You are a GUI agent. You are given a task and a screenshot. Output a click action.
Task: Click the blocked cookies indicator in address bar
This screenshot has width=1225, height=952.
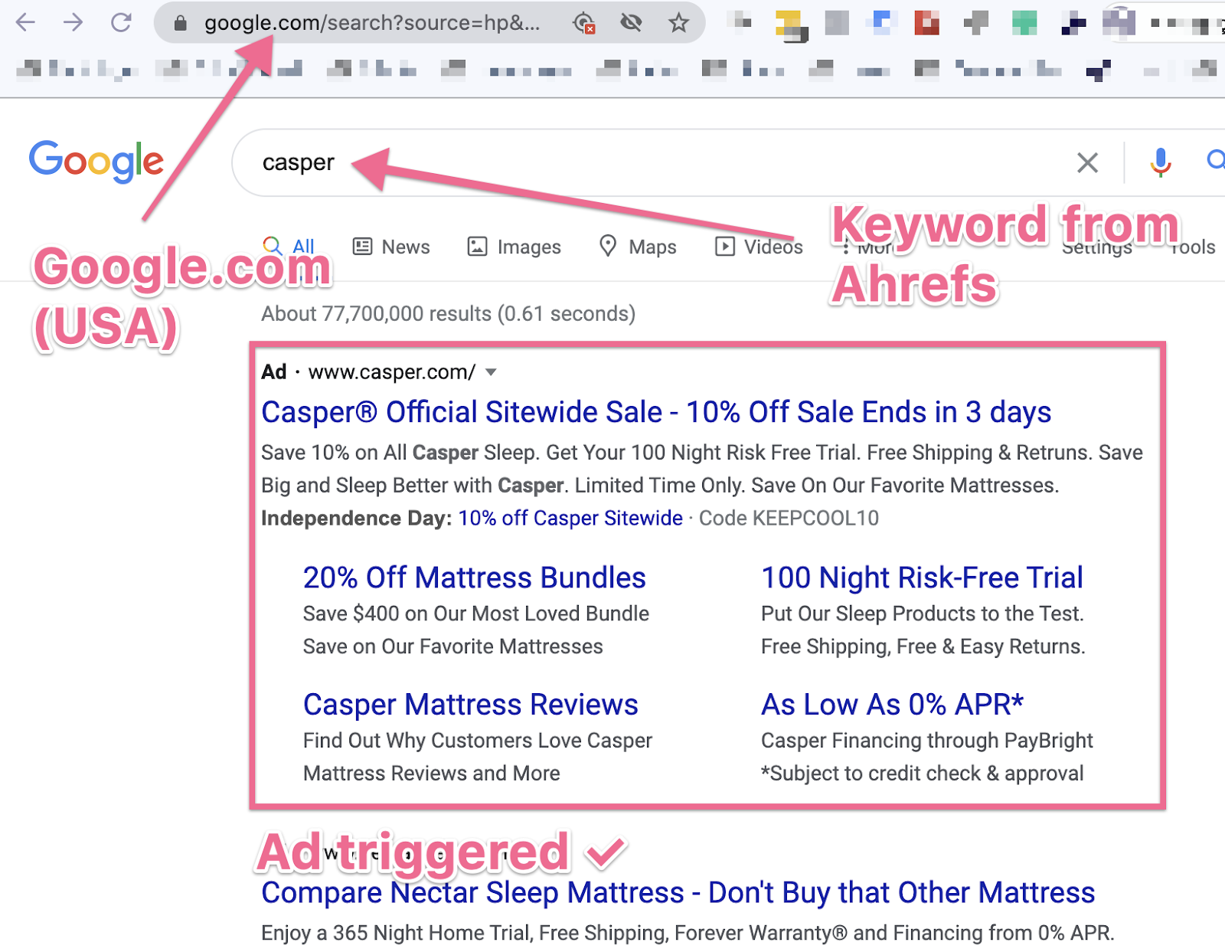(x=583, y=23)
